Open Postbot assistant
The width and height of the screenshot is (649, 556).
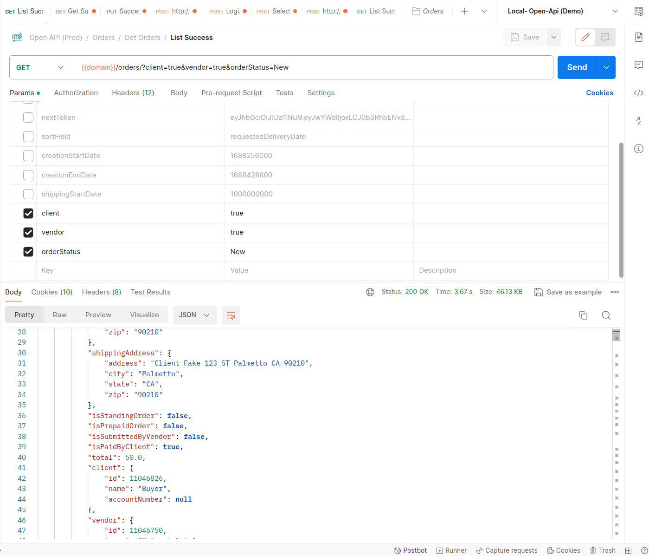(x=410, y=550)
